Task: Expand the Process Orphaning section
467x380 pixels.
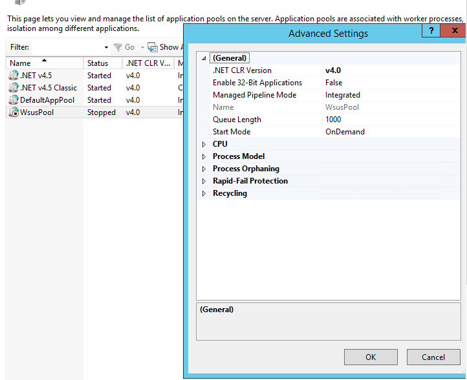Action: 204,169
